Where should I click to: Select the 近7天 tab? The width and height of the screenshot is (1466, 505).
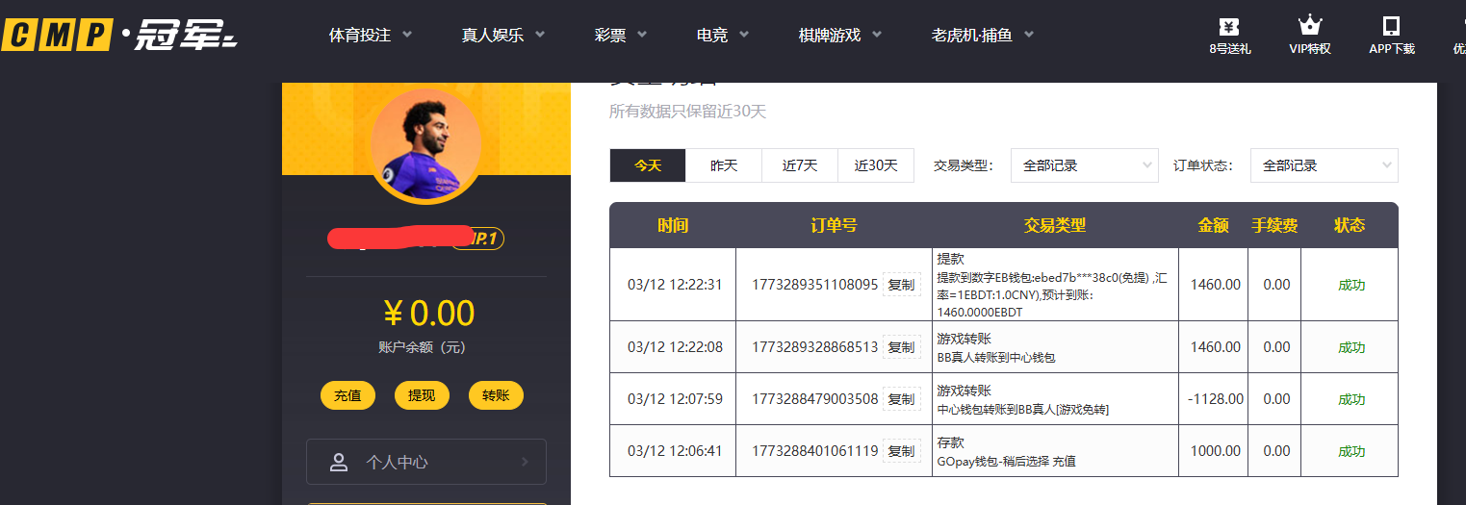pyautogui.click(x=800, y=165)
